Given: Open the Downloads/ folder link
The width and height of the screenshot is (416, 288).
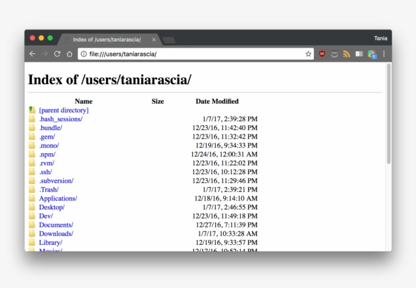Looking at the screenshot, I should (x=56, y=234).
